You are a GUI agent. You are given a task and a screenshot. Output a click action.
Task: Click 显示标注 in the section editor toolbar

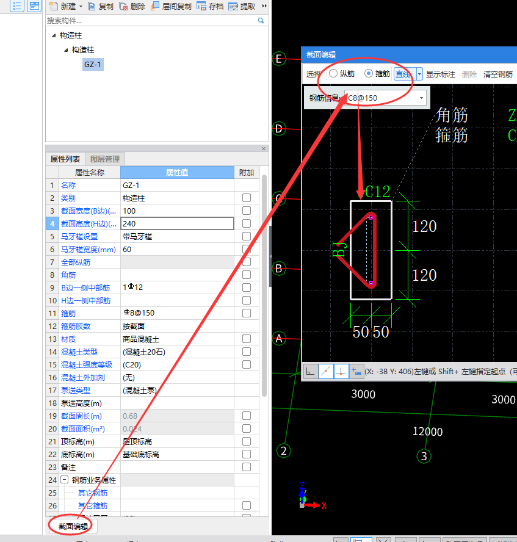pyautogui.click(x=441, y=74)
